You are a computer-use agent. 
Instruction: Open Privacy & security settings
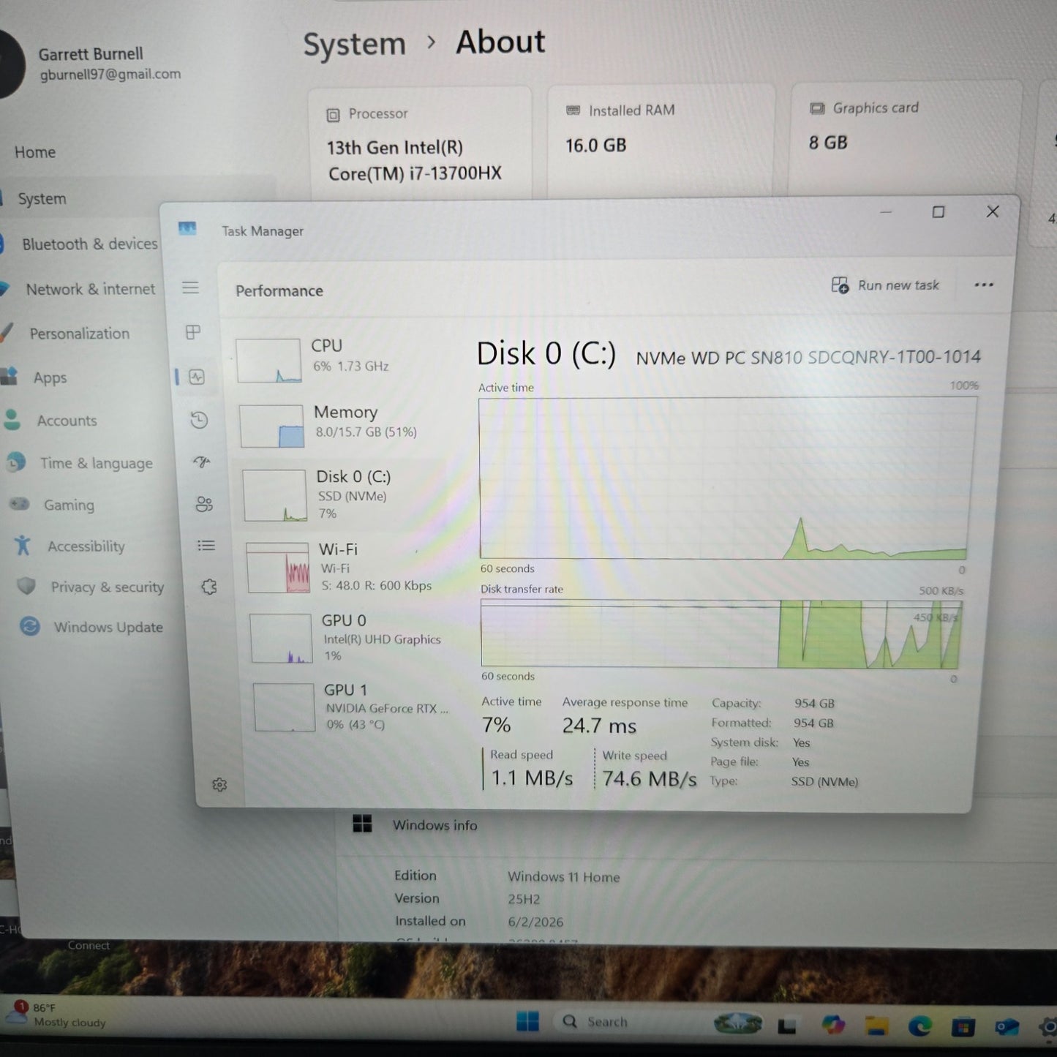(x=107, y=587)
